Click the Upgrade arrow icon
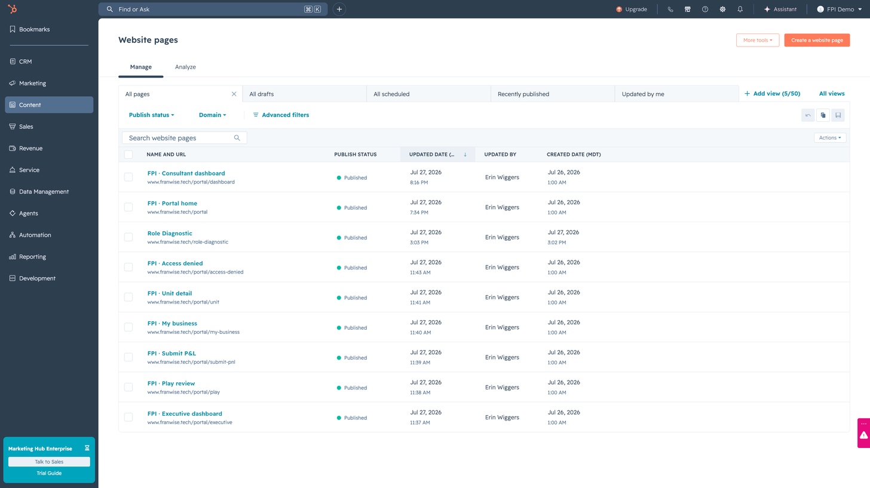 point(619,9)
